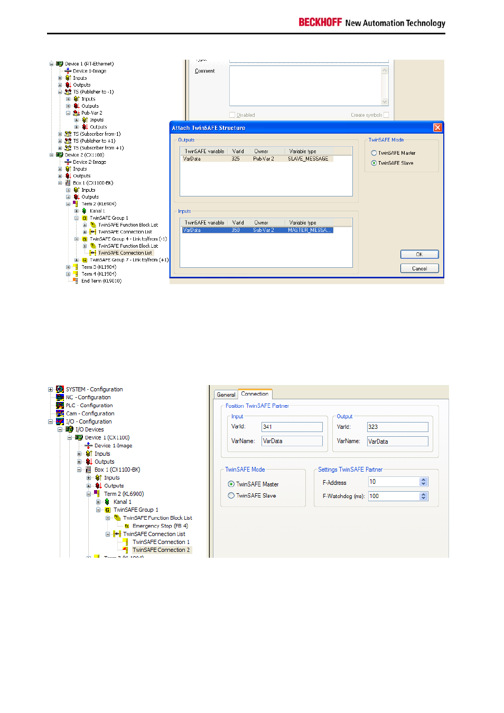Click Cancel in Attach TwinSAFE Structure dialog
This screenshot has width=504, height=713.
click(419, 269)
